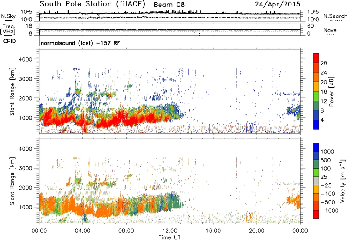Click the "Power [dB]" colorbar title
Image resolution: width=347 pixels, height=240 pixels.
click(331, 91)
